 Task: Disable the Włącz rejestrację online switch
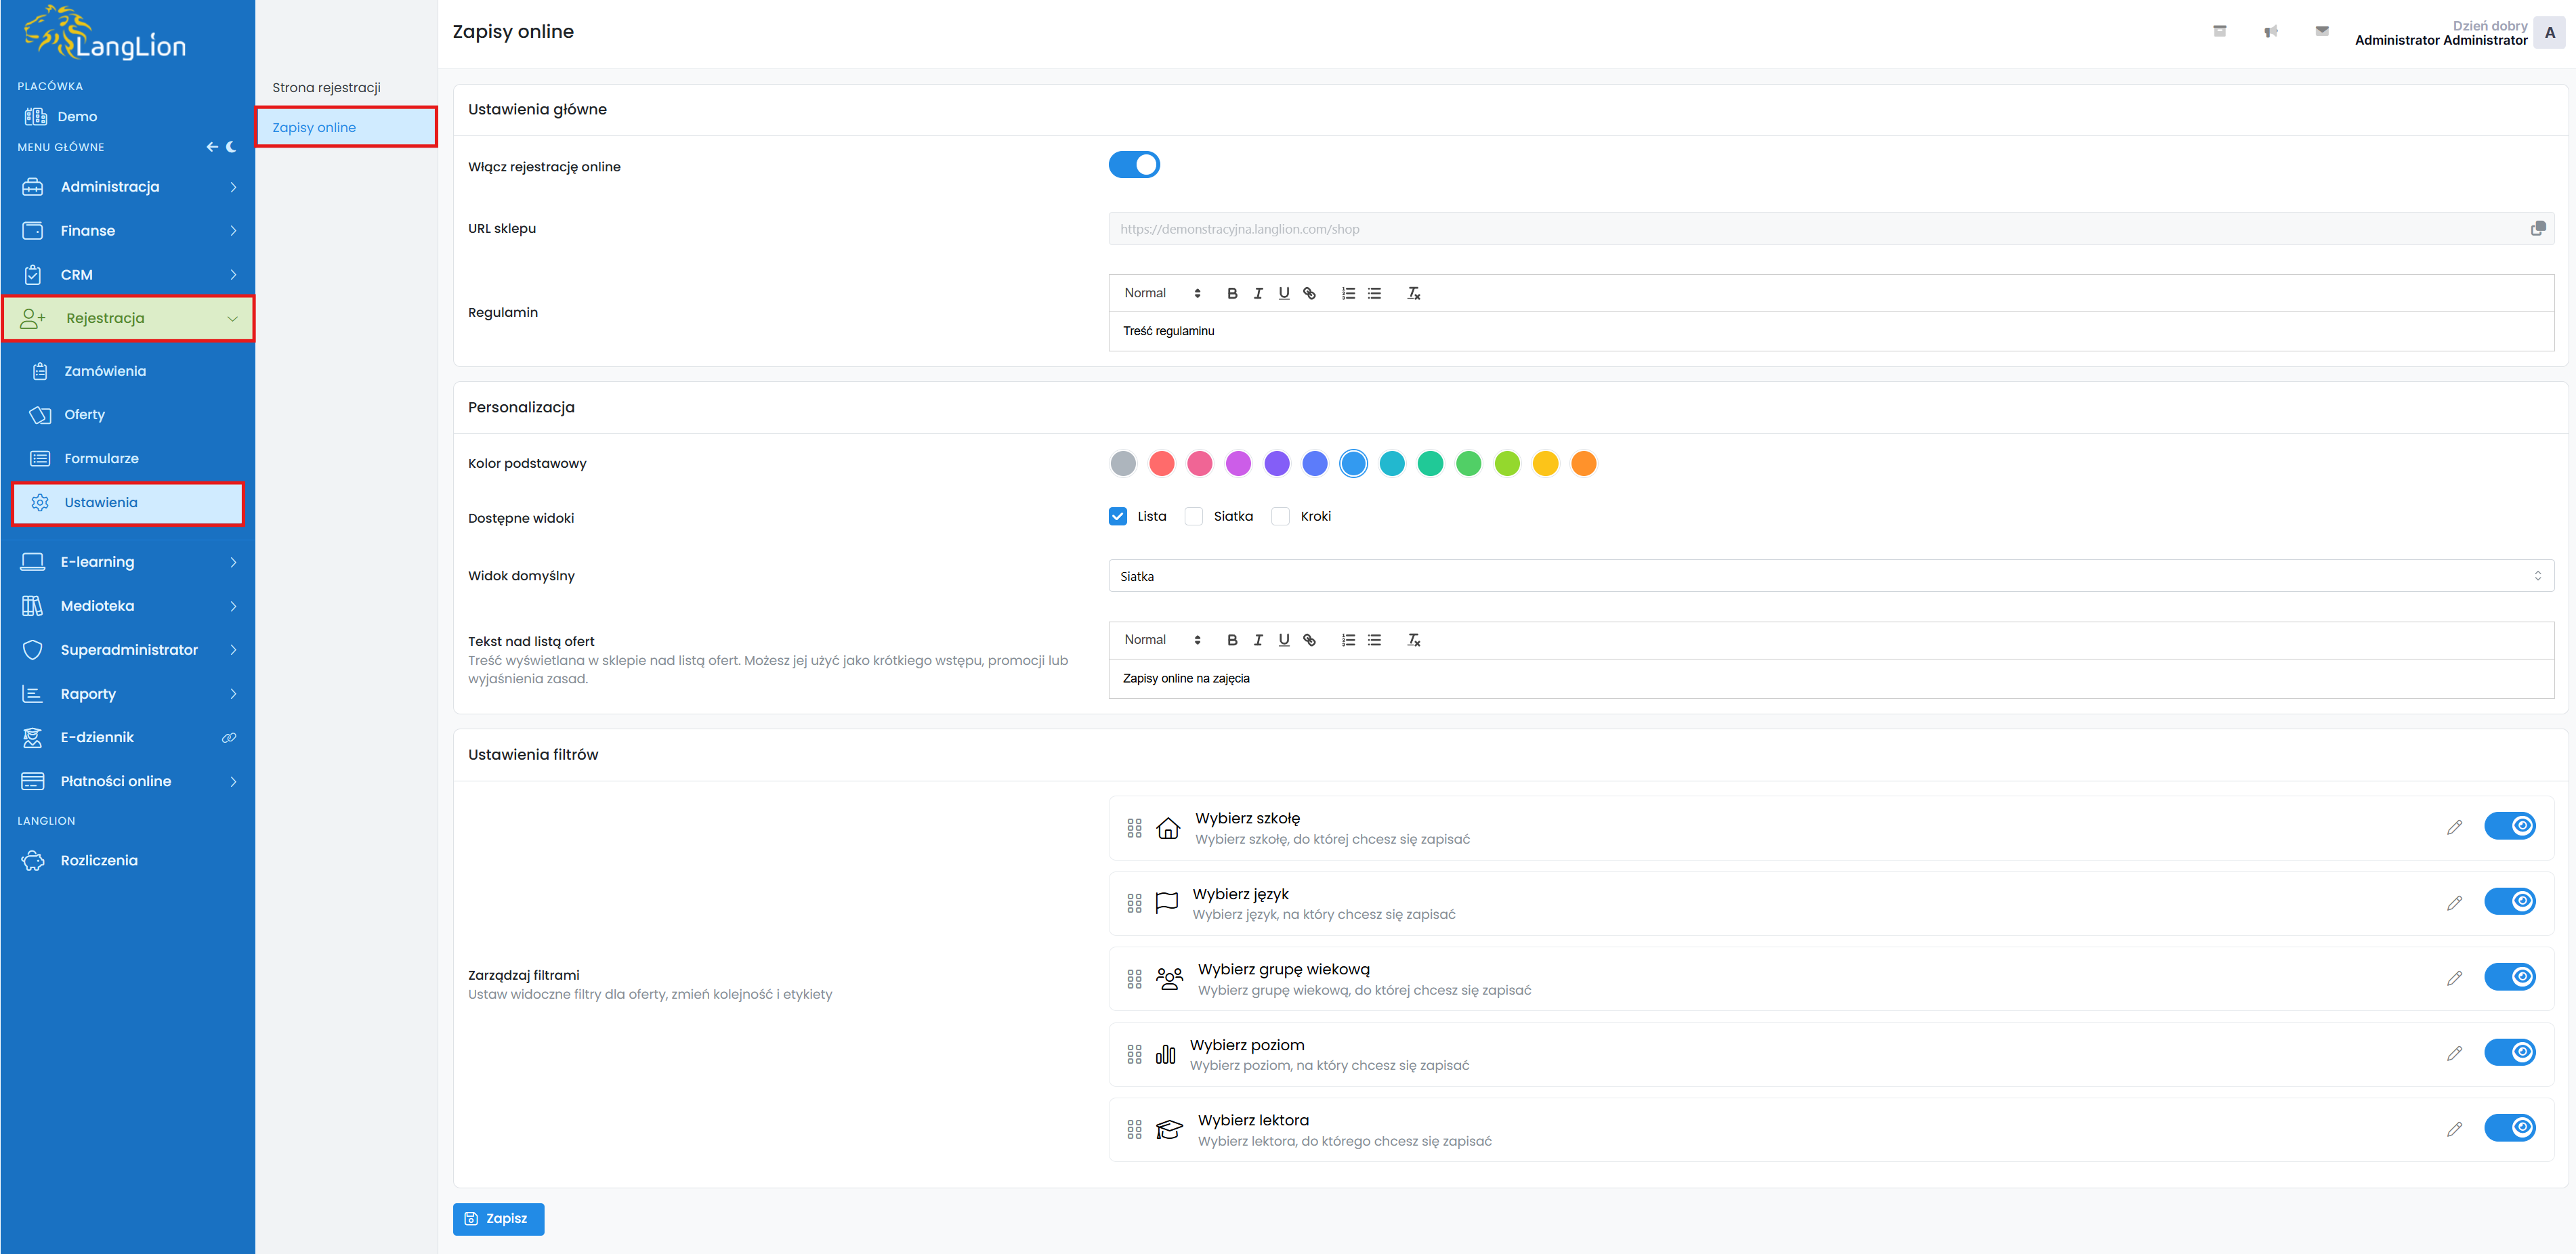[1134, 165]
